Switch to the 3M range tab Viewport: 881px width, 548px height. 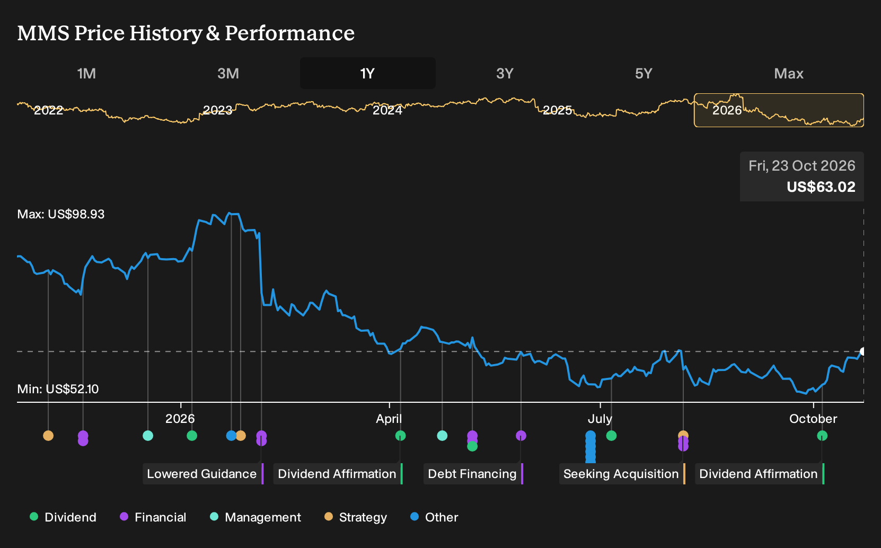pyautogui.click(x=228, y=73)
